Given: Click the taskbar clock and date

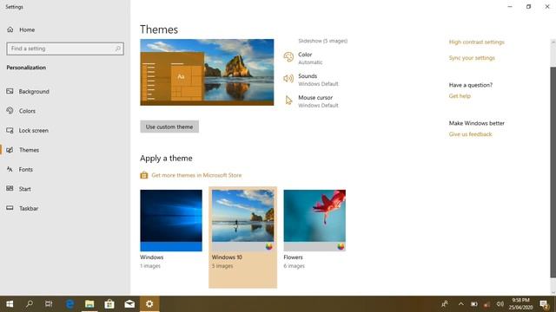Looking at the screenshot, I should [520, 304].
